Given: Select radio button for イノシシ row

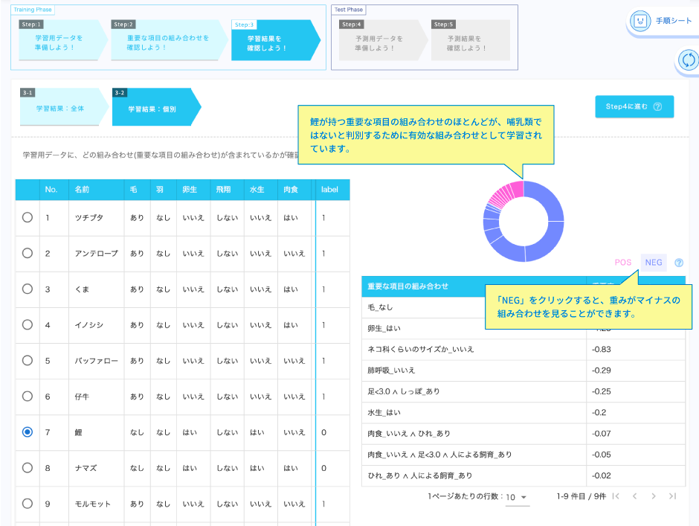Looking at the screenshot, I should tap(28, 324).
